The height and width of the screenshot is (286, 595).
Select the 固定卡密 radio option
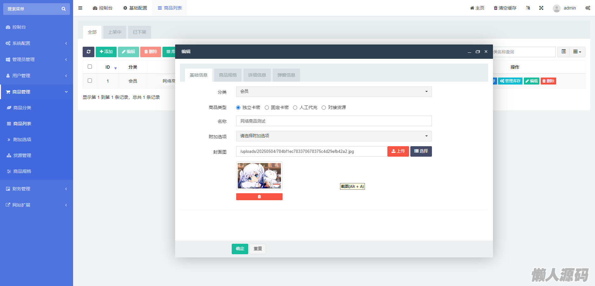pyautogui.click(x=267, y=108)
